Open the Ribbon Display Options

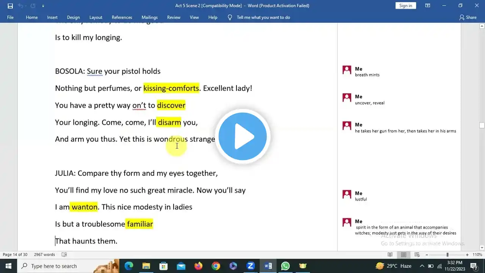coord(427,6)
